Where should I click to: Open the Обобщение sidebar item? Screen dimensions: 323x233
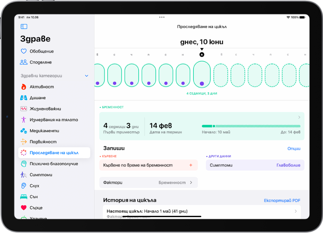coord(54,51)
